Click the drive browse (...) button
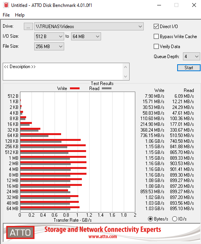Viewport: 201px width, 244px height. (28, 27)
